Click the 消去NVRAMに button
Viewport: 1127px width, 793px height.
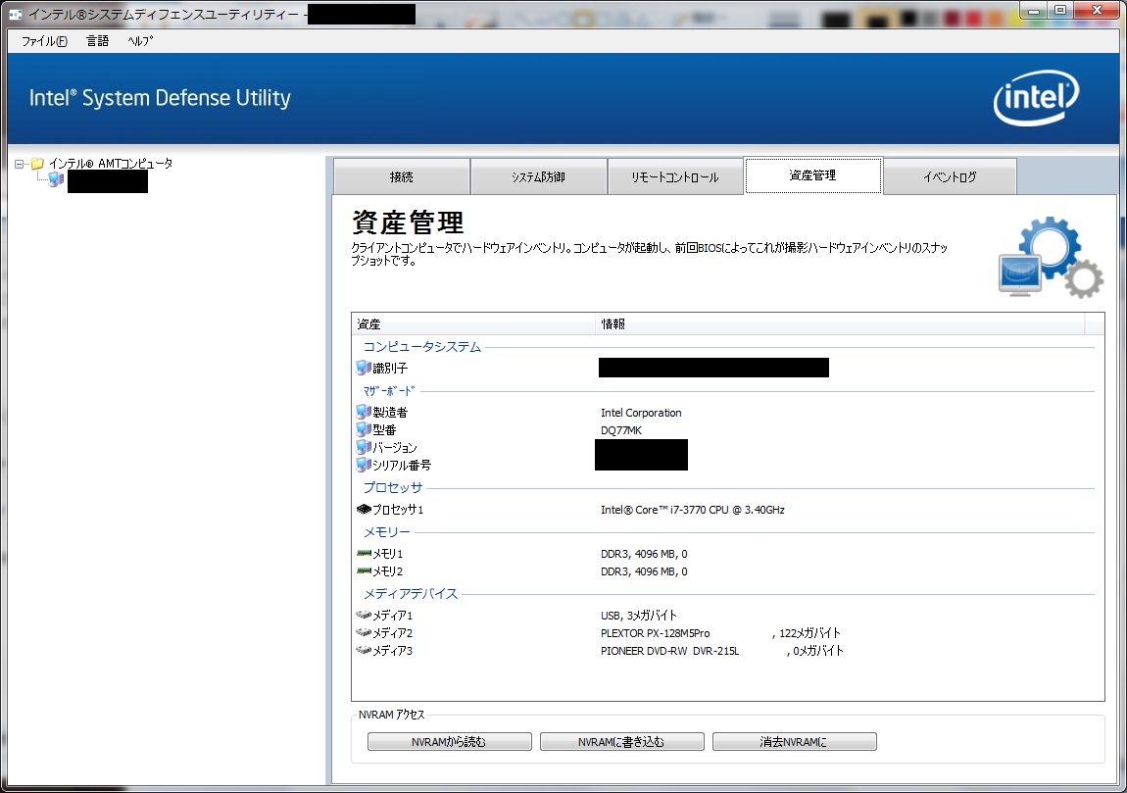click(x=794, y=742)
